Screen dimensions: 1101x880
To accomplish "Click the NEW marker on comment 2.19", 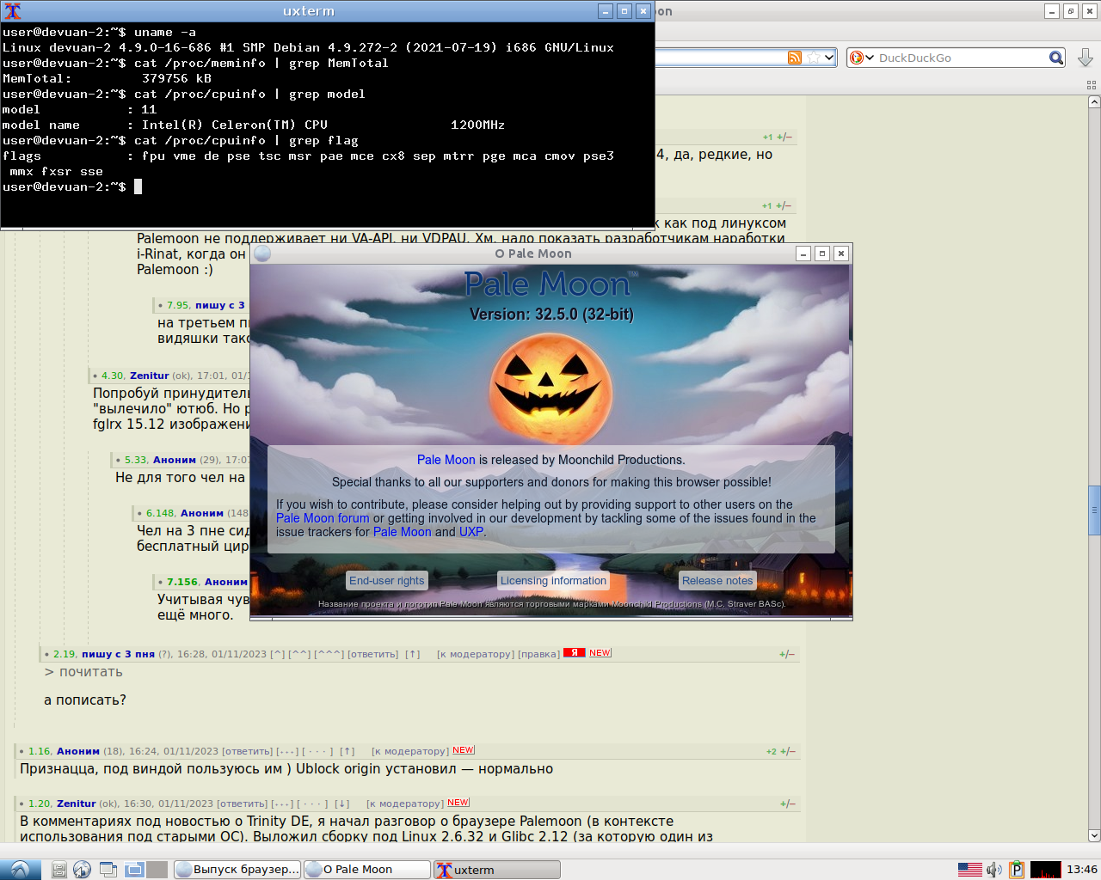I will [x=600, y=653].
